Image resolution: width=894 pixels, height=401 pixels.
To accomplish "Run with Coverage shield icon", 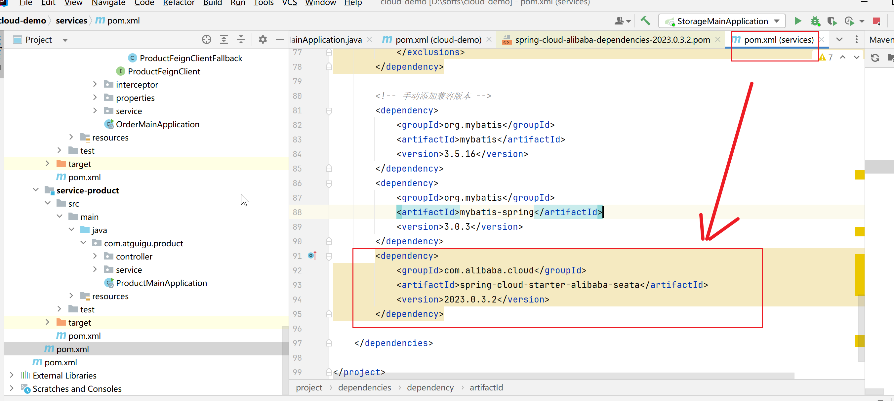I will 832,21.
